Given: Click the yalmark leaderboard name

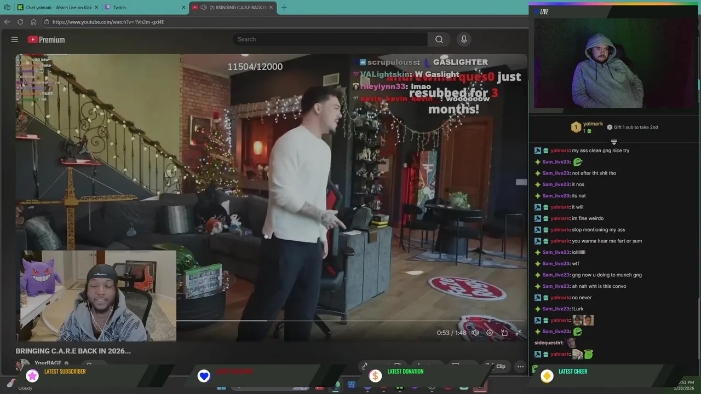Looking at the screenshot, I should coord(593,124).
